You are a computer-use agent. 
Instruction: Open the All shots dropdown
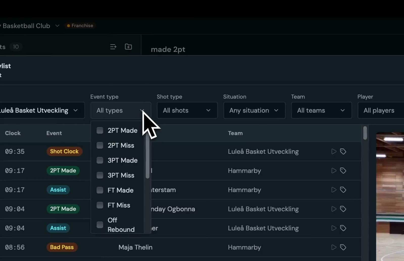click(x=187, y=110)
